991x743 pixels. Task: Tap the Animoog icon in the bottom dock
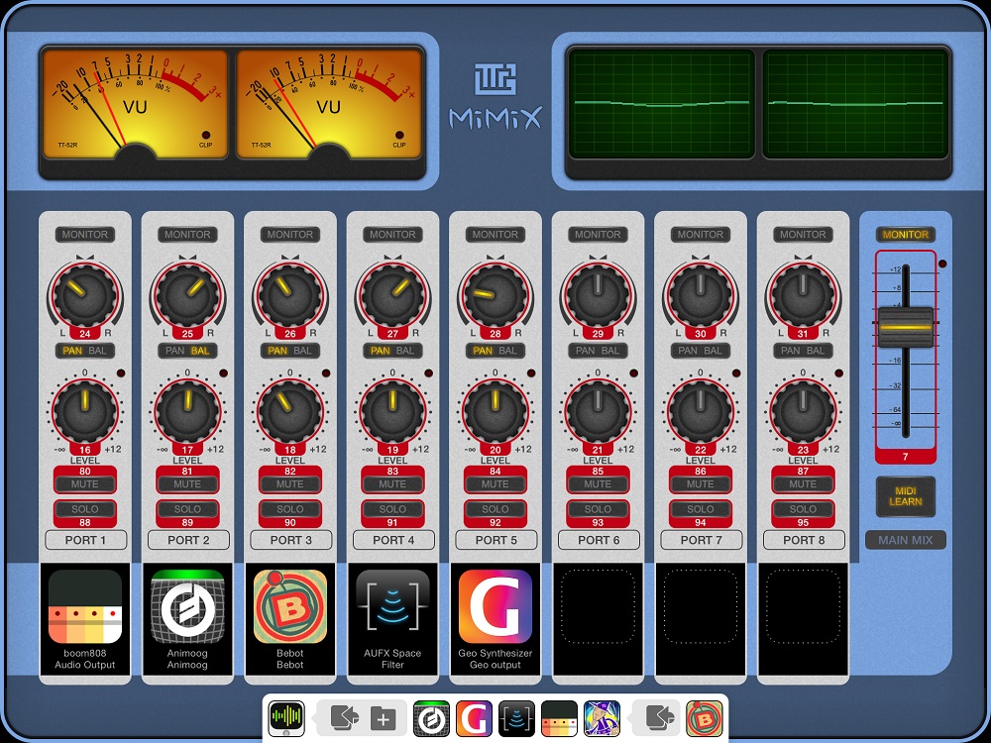(x=432, y=718)
